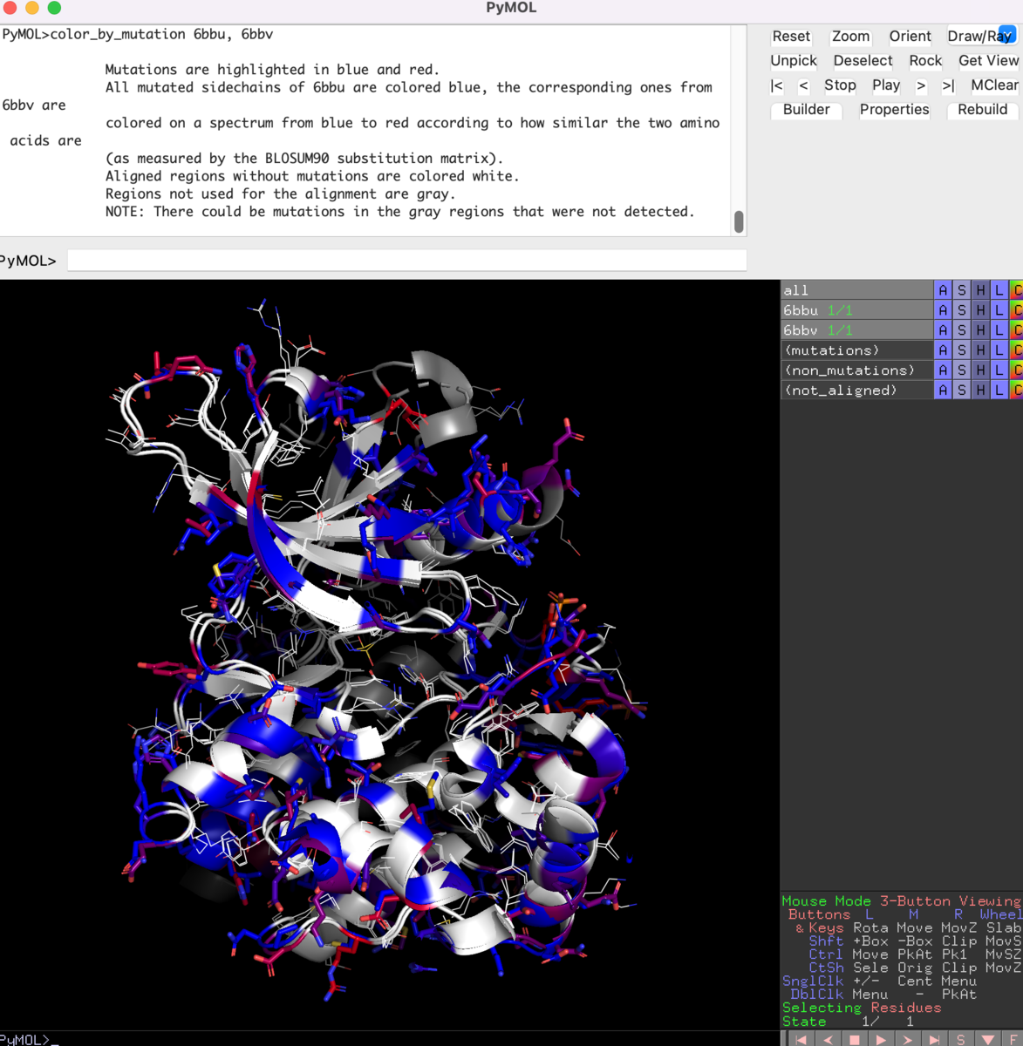Open Action menu for 6bbu object
Screen dimensions: 1023x1046
point(943,310)
